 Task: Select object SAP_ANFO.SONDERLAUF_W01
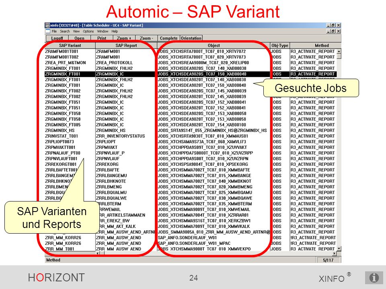coord(187,238)
